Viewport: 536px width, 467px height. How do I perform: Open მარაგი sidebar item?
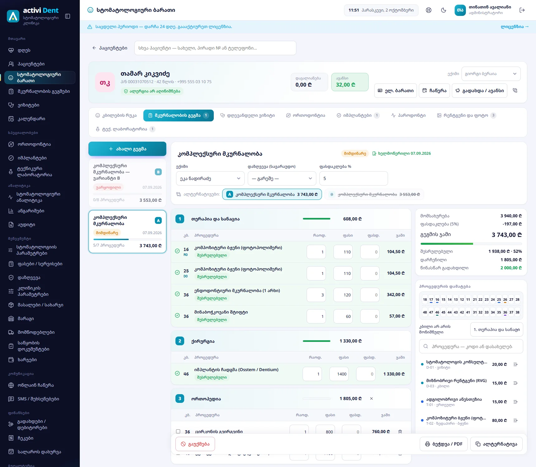tap(40, 318)
